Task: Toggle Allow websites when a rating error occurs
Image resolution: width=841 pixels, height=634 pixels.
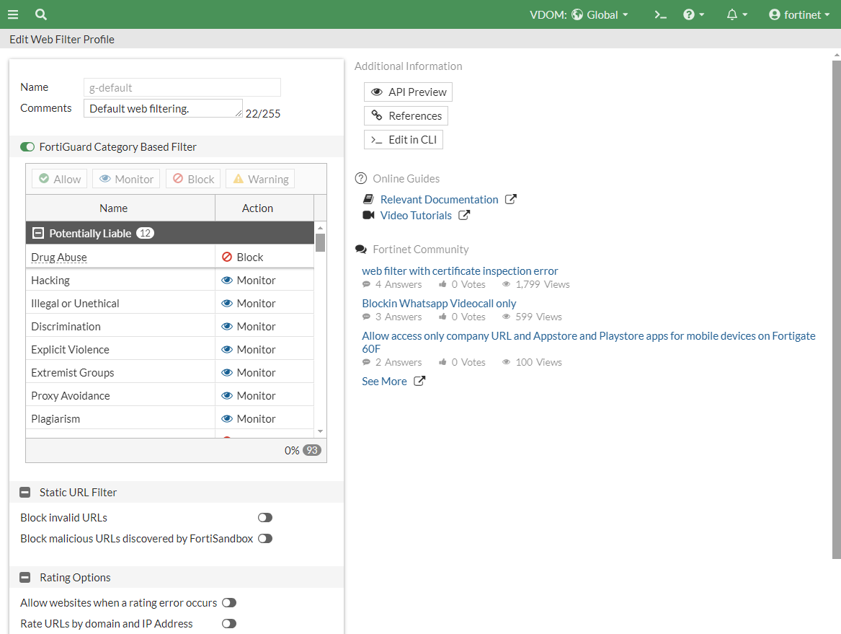Action: (229, 602)
